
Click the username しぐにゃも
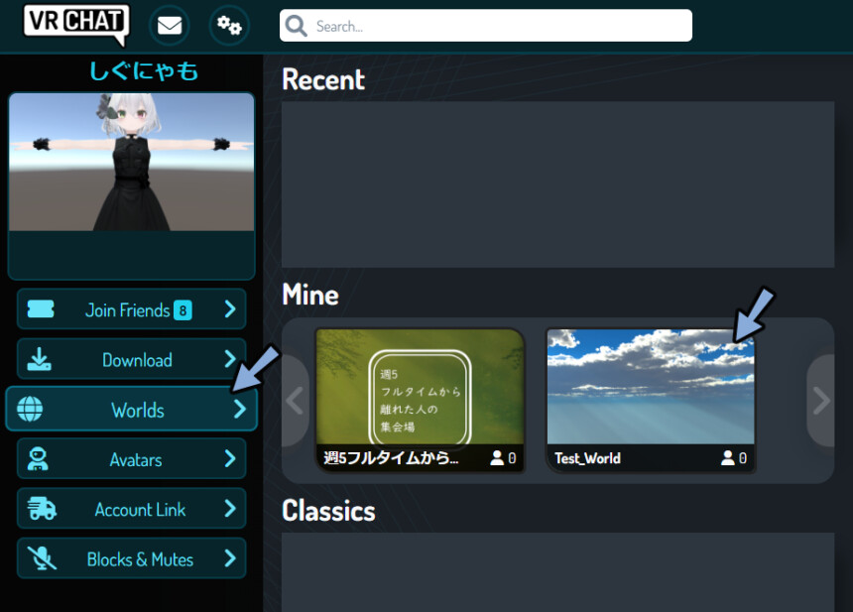(x=144, y=71)
